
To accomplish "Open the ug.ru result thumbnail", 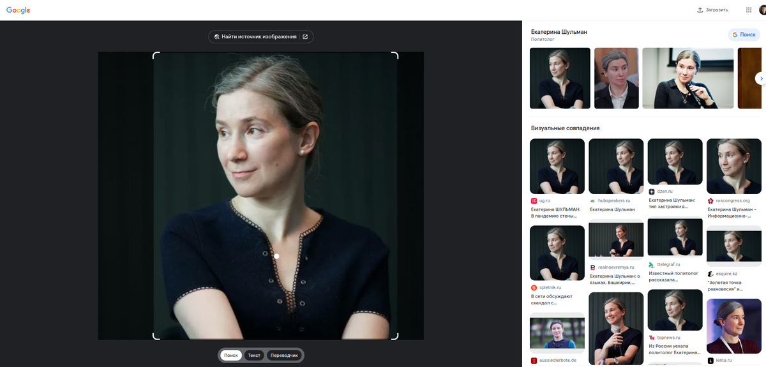I will [x=557, y=167].
